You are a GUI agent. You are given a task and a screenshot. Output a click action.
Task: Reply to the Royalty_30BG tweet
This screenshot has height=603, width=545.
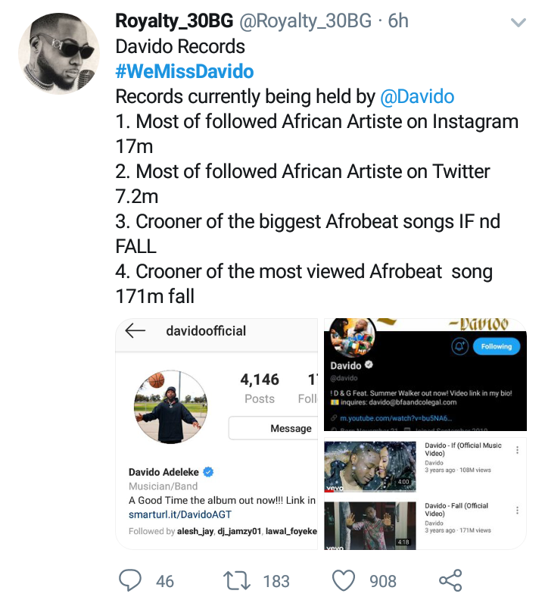[x=132, y=580]
